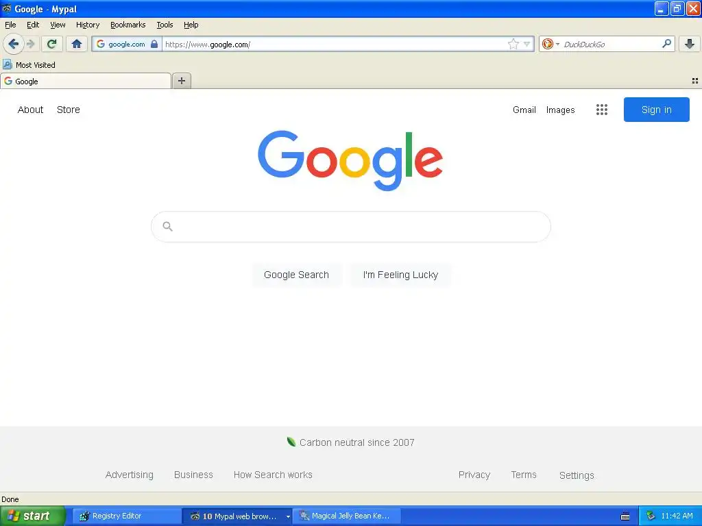Screen dimensions: 702x526
Task: Click the blue Sign in button
Action: pyautogui.click(x=656, y=110)
